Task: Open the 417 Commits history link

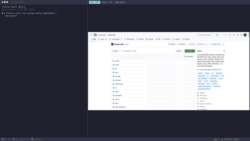Action: (x=189, y=57)
